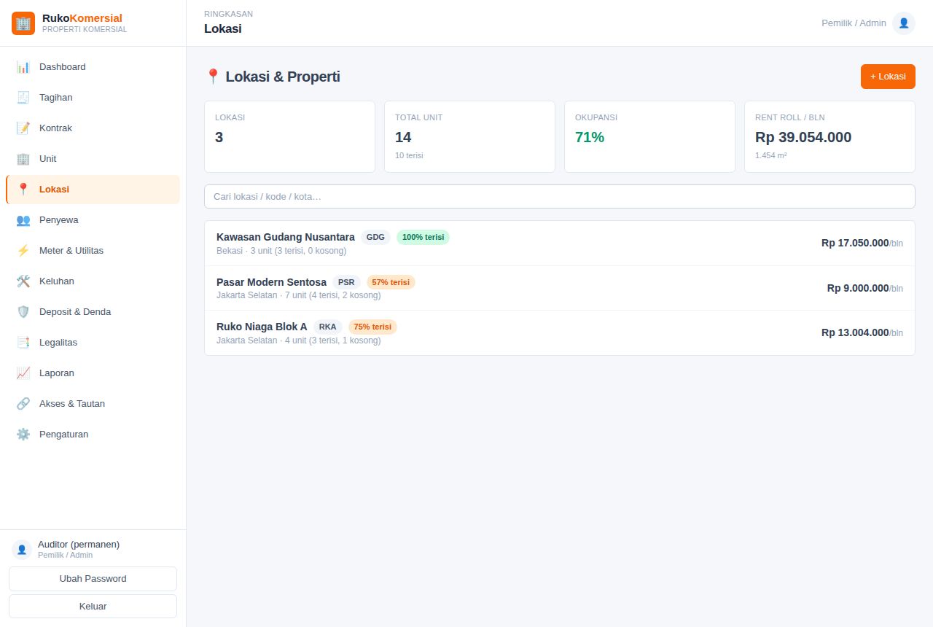Click the user avatar icon in top bar

pos(904,23)
